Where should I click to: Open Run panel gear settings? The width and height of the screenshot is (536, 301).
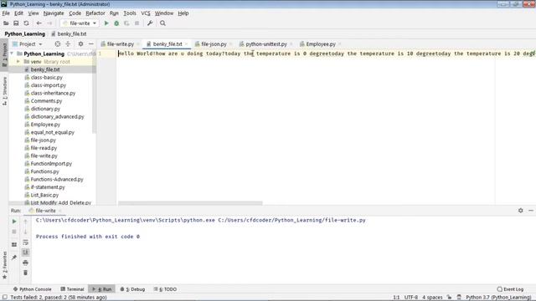(520, 211)
